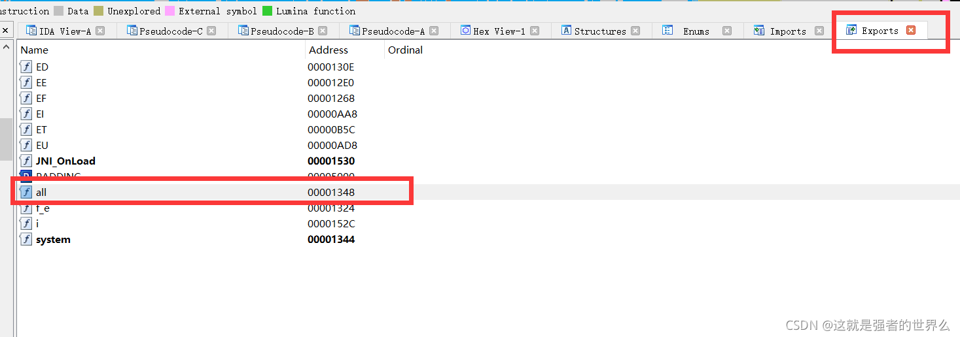Close the Imports tab
This screenshot has width=960, height=337.
819,31
